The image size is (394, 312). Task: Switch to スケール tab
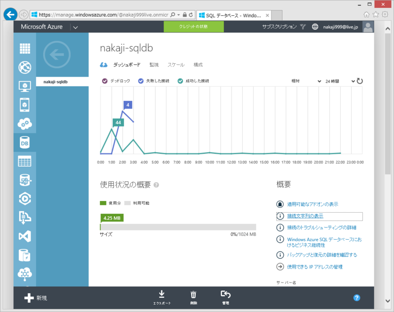176,65
